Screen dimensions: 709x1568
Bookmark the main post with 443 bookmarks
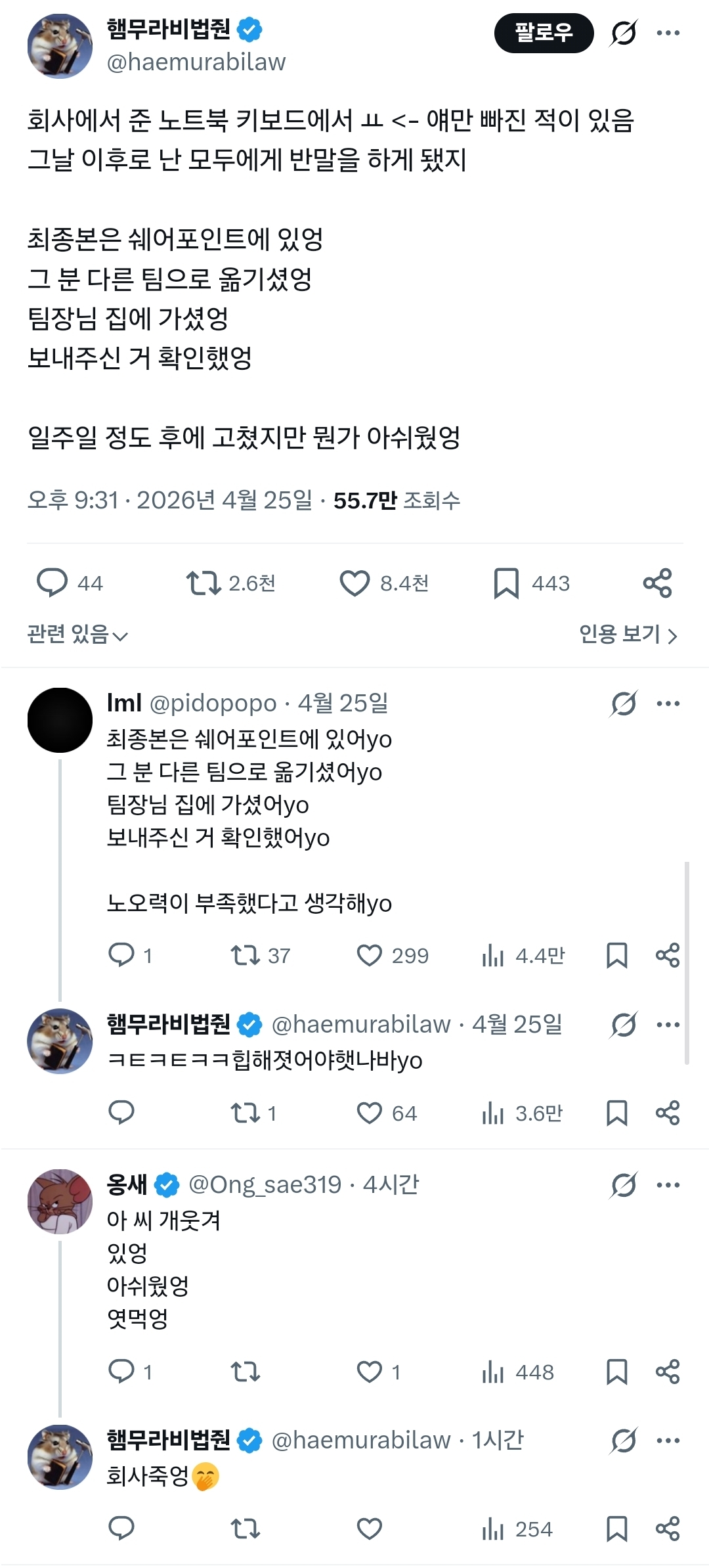(x=506, y=583)
